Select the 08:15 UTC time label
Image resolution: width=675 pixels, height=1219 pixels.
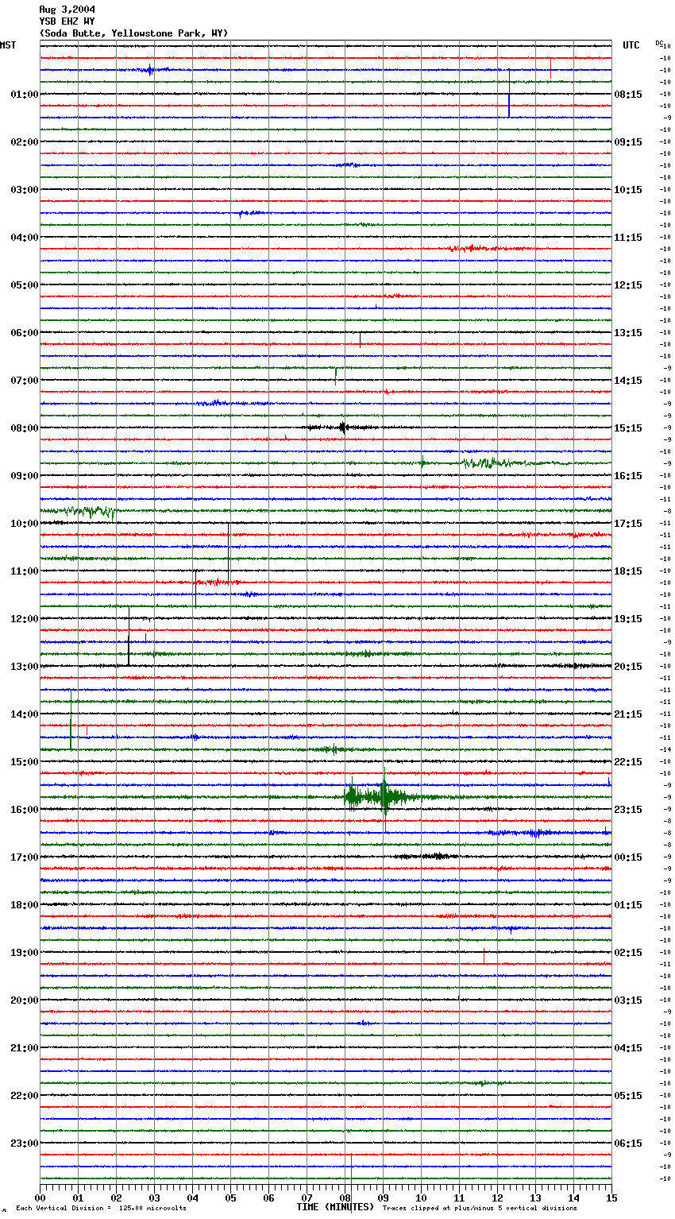point(628,95)
